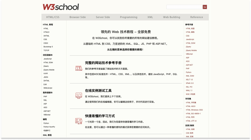Open the HTML5 tutorial link
Image resolution: width=251 pixels, height=140 pixels.
click(x=46, y=32)
